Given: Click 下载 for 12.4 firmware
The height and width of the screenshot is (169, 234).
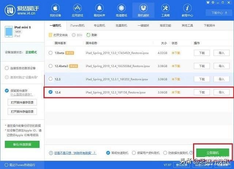Looking at the screenshot, I should coord(202,92).
